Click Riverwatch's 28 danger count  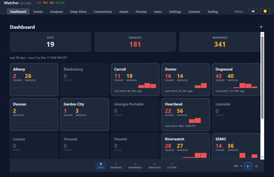point(168,146)
